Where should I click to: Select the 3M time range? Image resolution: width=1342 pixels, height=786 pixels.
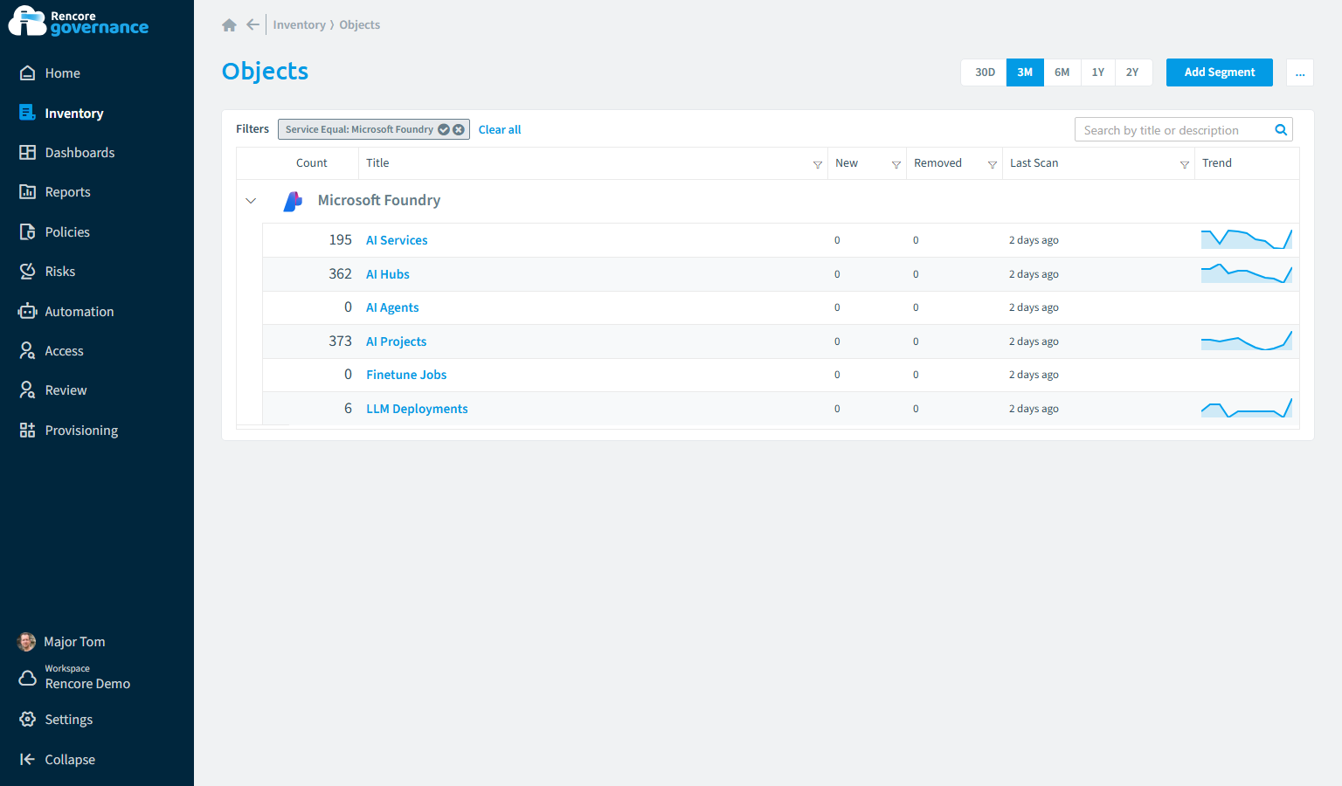click(x=1025, y=72)
